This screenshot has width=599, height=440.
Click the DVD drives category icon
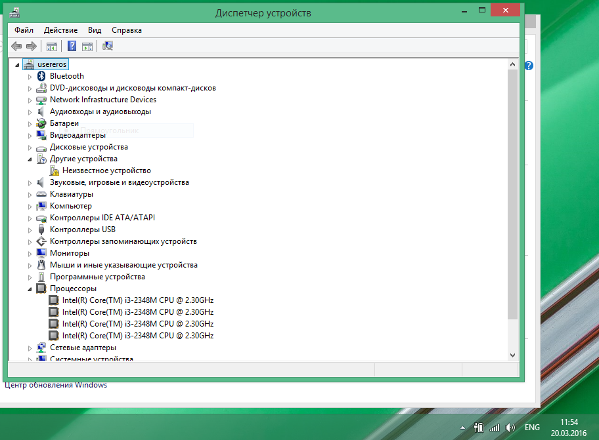(x=41, y=88)
